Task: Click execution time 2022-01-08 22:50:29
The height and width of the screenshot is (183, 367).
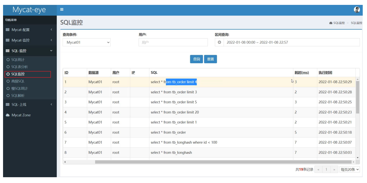Action: [x=335, y=82]
